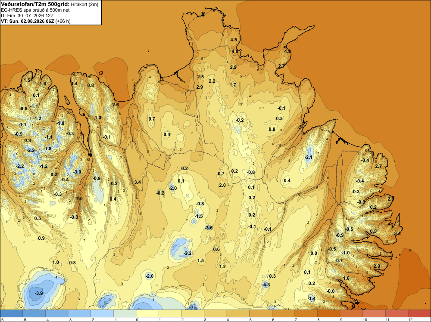Image resolution: width=431 pixels, height=322 pixels.
Task: Click the -3.9 temperature on the blue glacier
Action: pos(39,293)
